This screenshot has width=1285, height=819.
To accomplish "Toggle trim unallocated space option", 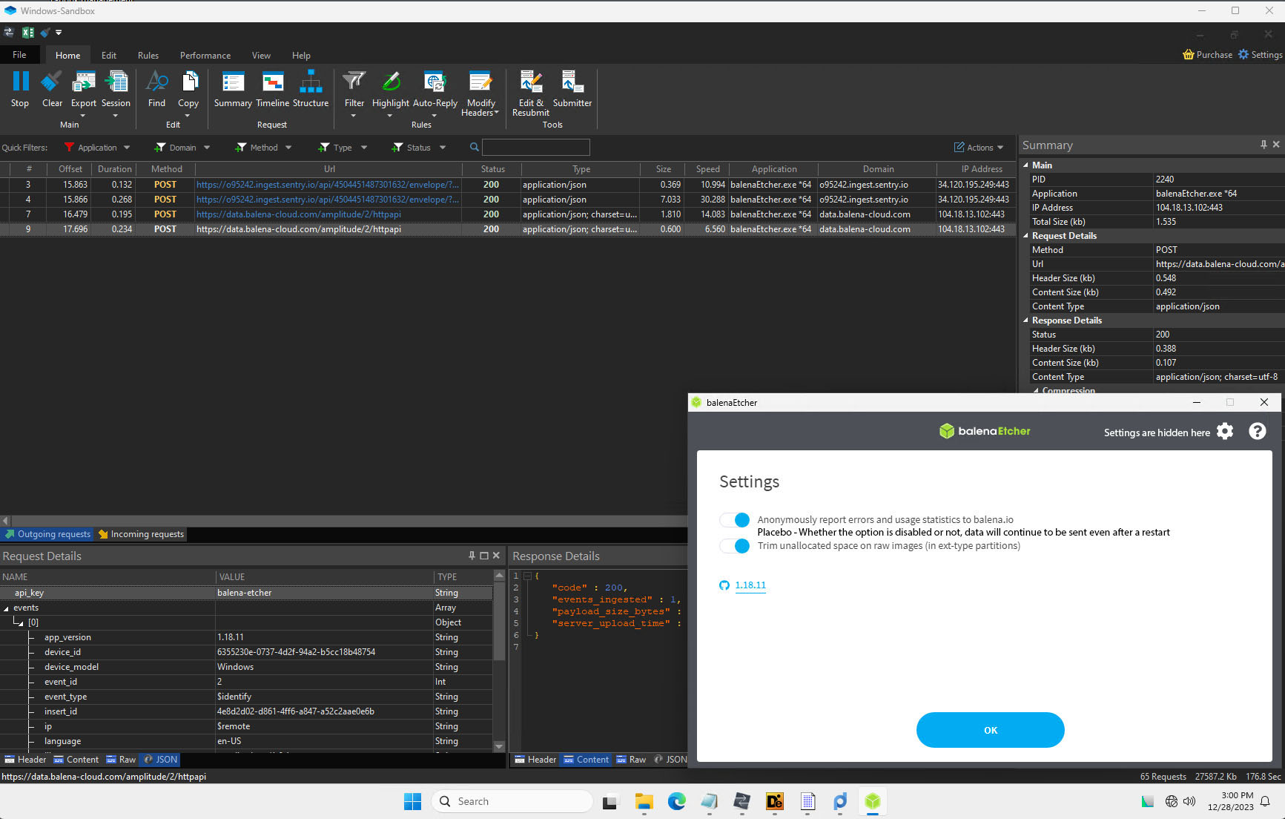I will [735, 546].
